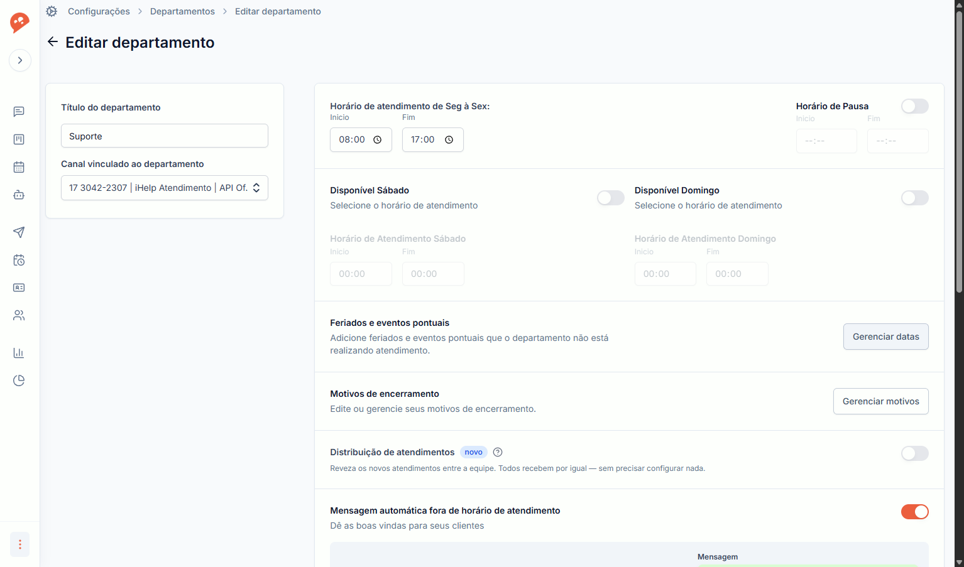Image resolution: width=964 pixels, height=567 pixels.
Task: Open the contact card sidebar icon
Action: click(19, 288)
